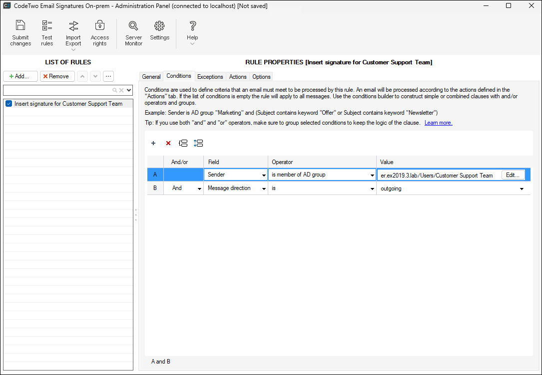Uncheck the Insert signature rule checkbox

[x=8, y=103]
